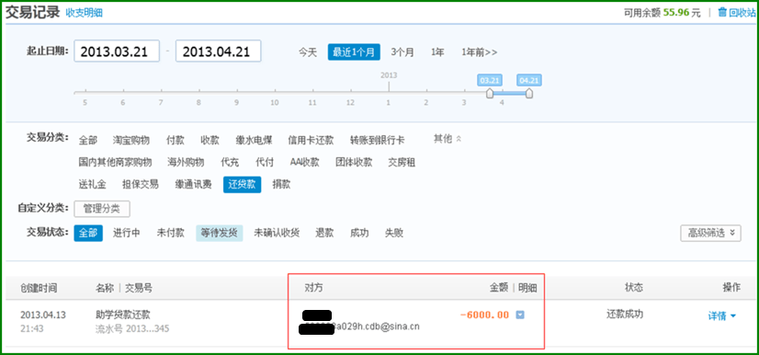Click the 03.21 timeline start handle
759x355 pixels.
tap(490, 93)
